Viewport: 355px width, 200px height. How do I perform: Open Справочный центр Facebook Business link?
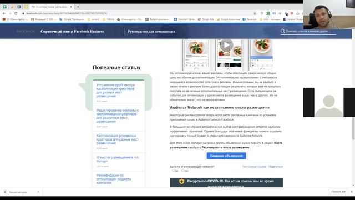[72, 31]
